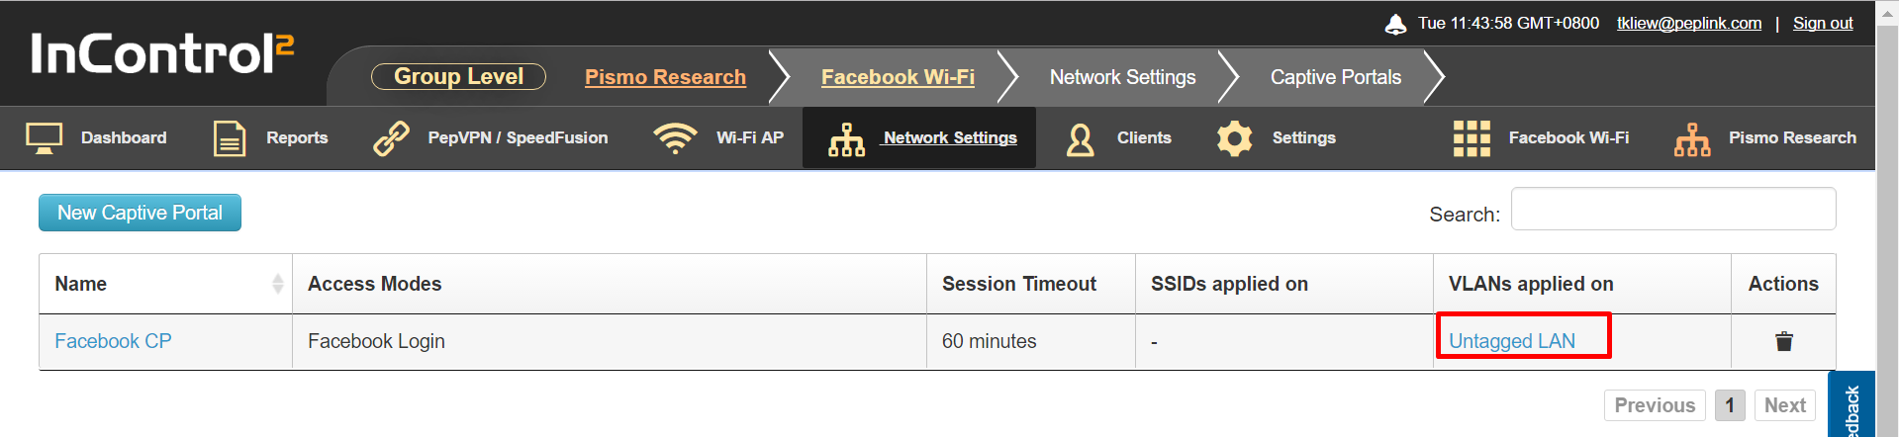
Task: Click the Facebook Wi-Fi grid icon
Action: click(1472, 138)
